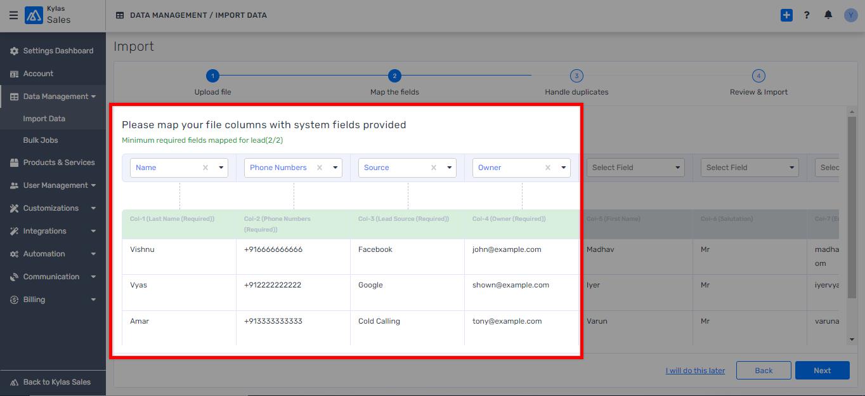Expand the Integrations sidebar section
865x396 pixels.
coord(94,231)
